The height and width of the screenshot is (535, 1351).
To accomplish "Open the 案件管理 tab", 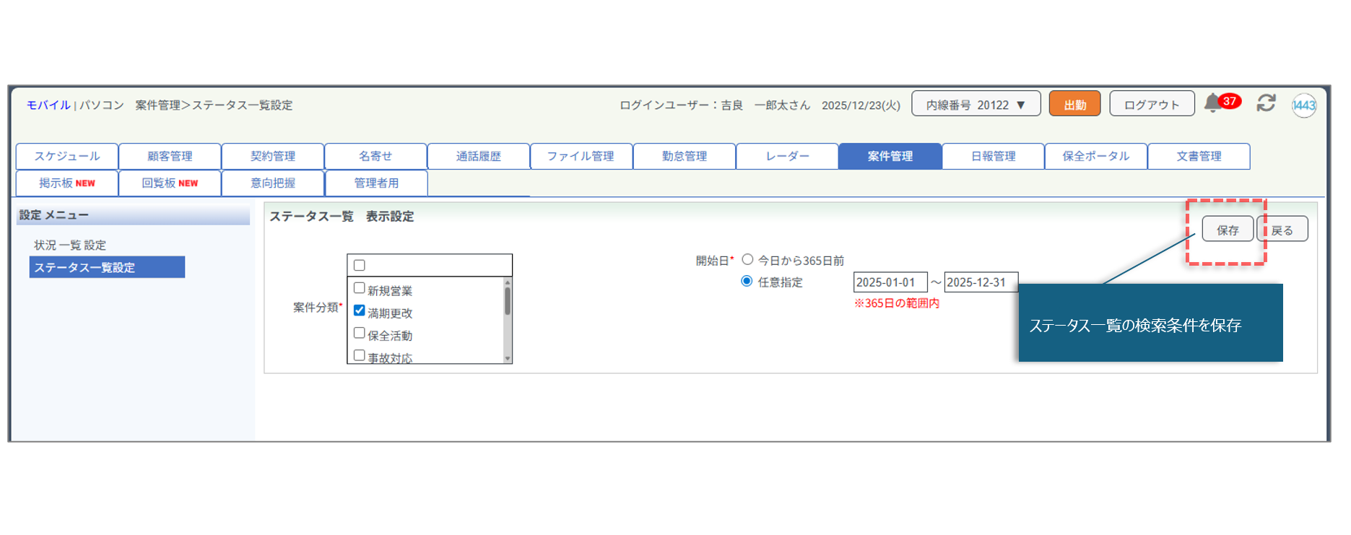I will click(x=890, y=156).
